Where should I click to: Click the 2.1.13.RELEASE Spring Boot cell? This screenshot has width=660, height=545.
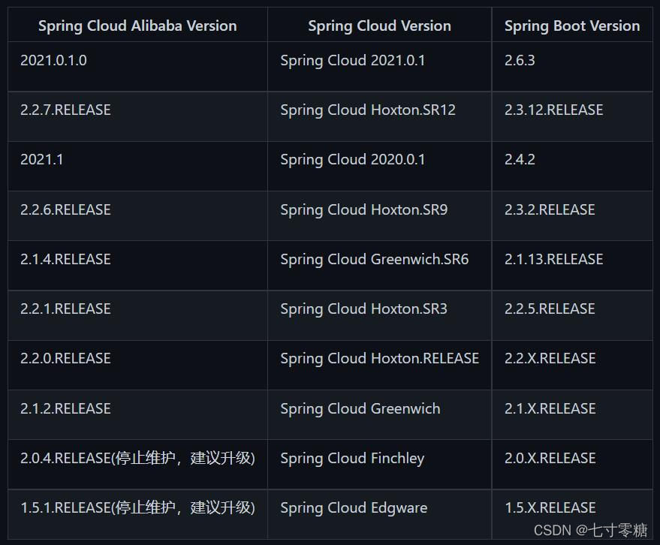click(554, 260)
